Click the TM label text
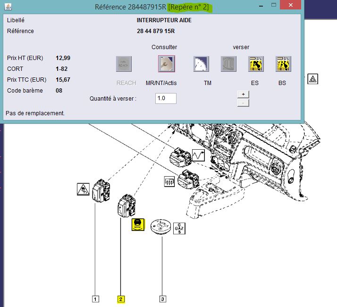This screenshot has width=337, height=307. coord(208,83)
